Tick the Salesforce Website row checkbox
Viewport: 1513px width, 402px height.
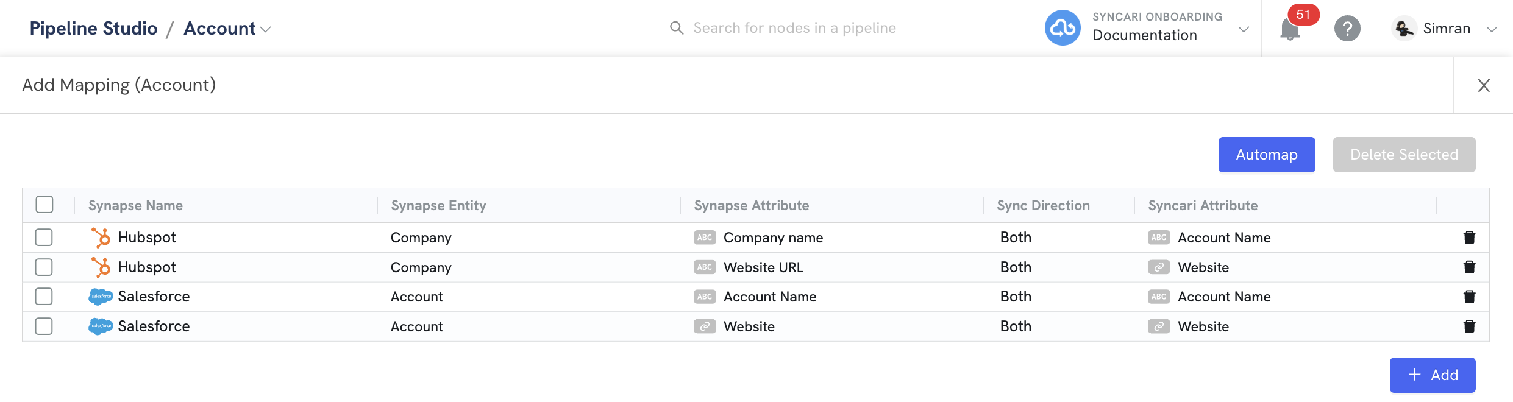[44, 326]
